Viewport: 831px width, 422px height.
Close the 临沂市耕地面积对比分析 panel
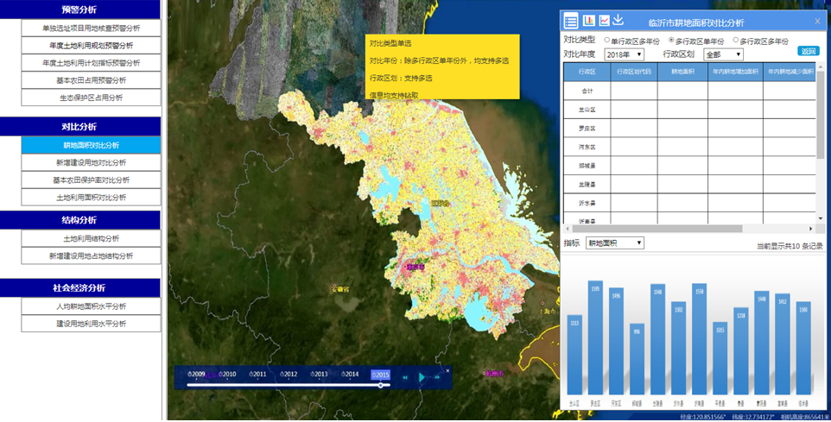817,22
